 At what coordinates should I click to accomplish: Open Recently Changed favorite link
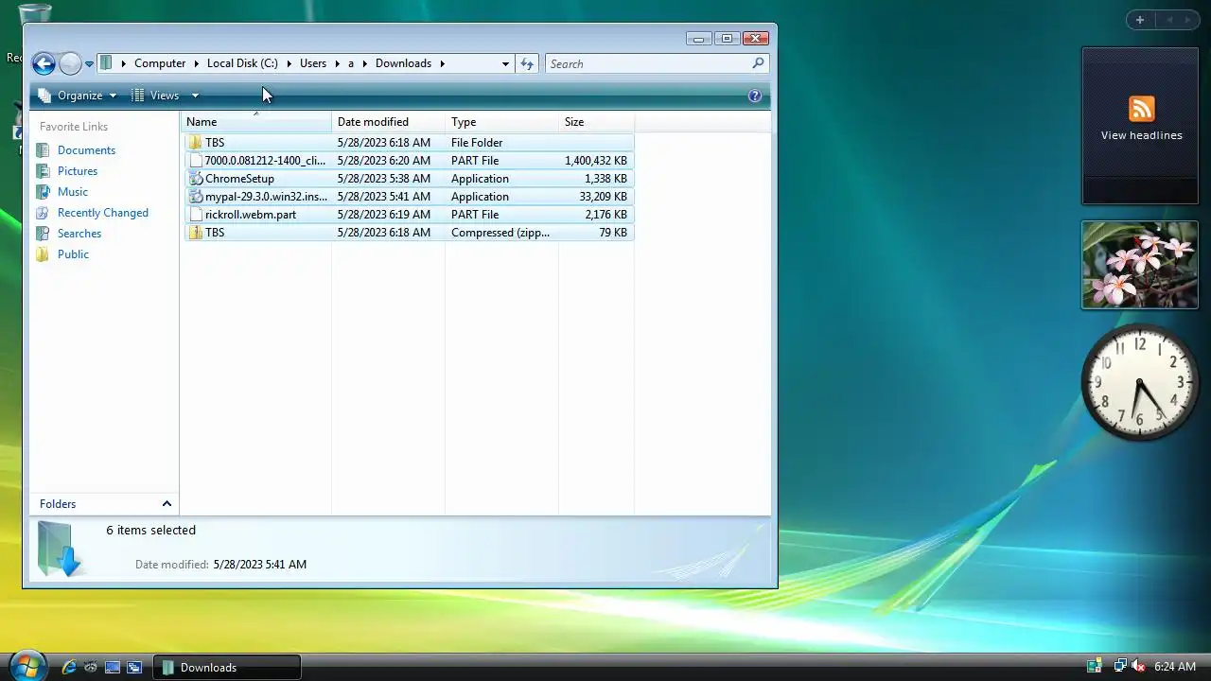point(103,213)
